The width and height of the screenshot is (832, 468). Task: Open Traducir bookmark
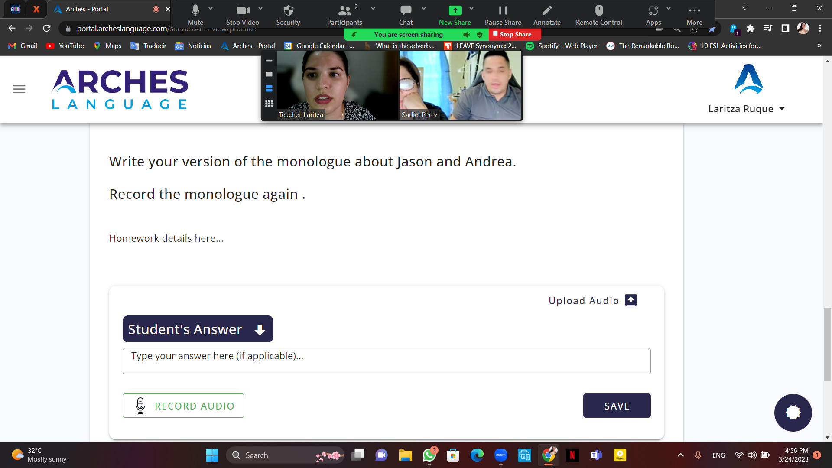(x=148, y=46)
